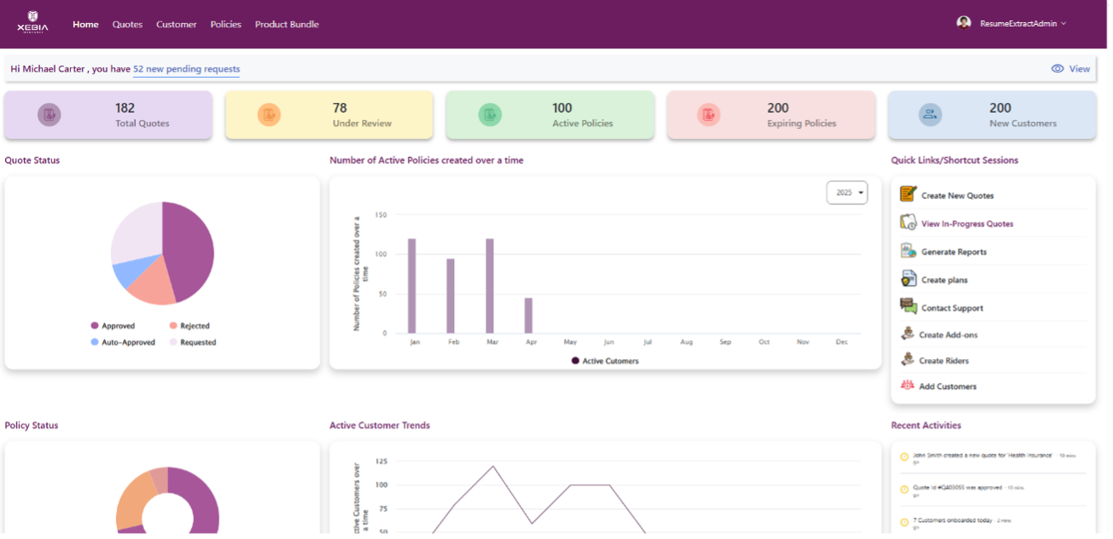The height and width of the screenshot is (539, 1113).
Task: Click the Contact Support icon
Action: click(x=908, y=306)
